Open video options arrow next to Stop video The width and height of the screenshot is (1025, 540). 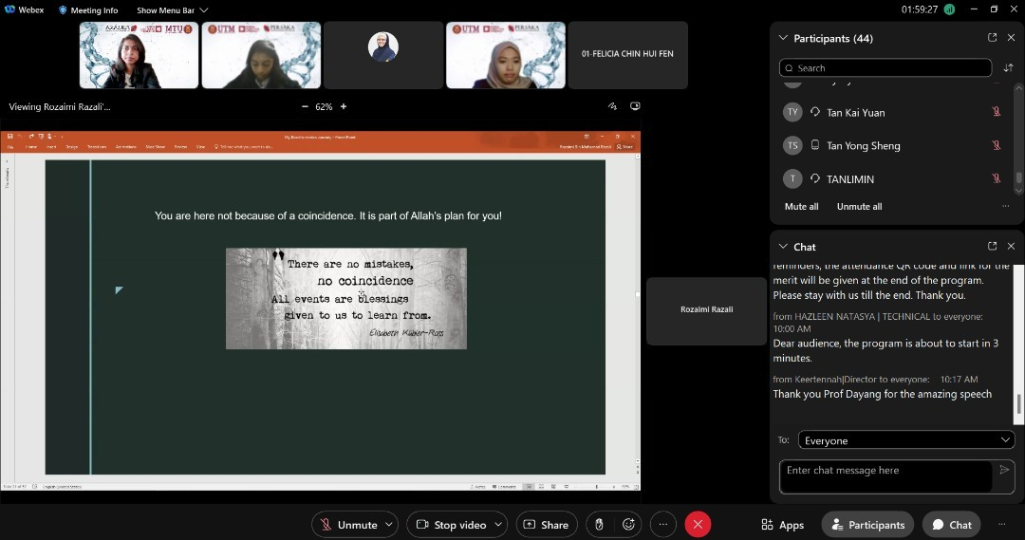tap(498, 524)
